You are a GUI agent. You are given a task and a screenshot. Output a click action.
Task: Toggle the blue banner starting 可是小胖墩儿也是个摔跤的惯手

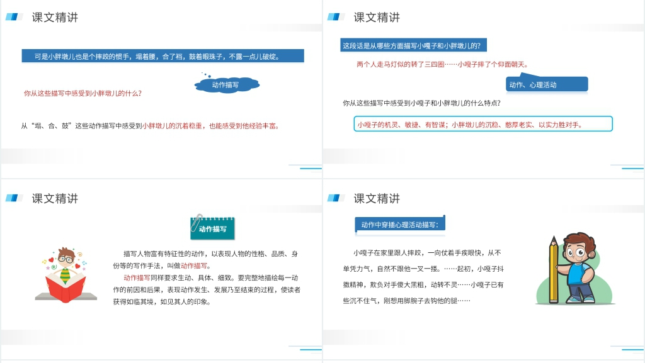click(161, 55)
